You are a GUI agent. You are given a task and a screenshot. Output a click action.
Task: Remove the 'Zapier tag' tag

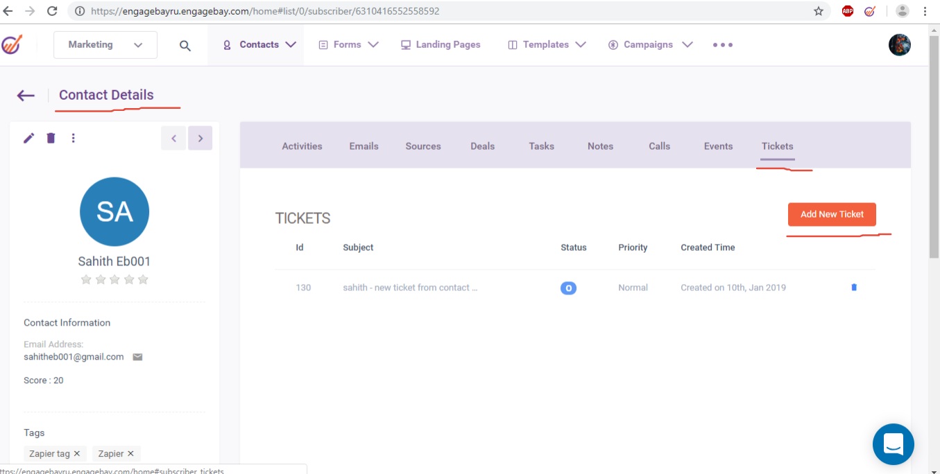(x=77, y=454)
